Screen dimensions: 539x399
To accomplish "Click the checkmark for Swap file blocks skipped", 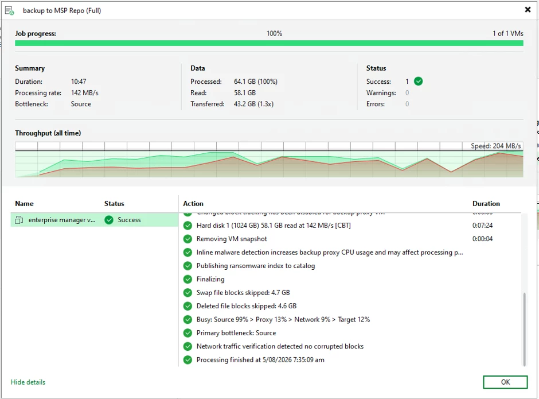I will pyautogui.click(x=188, y=293).
